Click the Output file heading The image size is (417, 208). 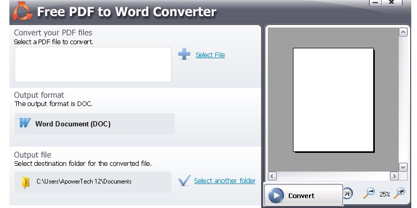pos(32,154)
